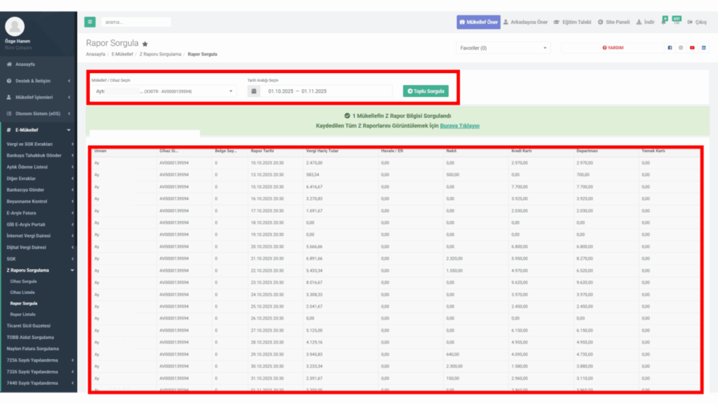Click the 8.016,67 amount cell
This screenshot has width=718, height=404.
tap(314, 283)
